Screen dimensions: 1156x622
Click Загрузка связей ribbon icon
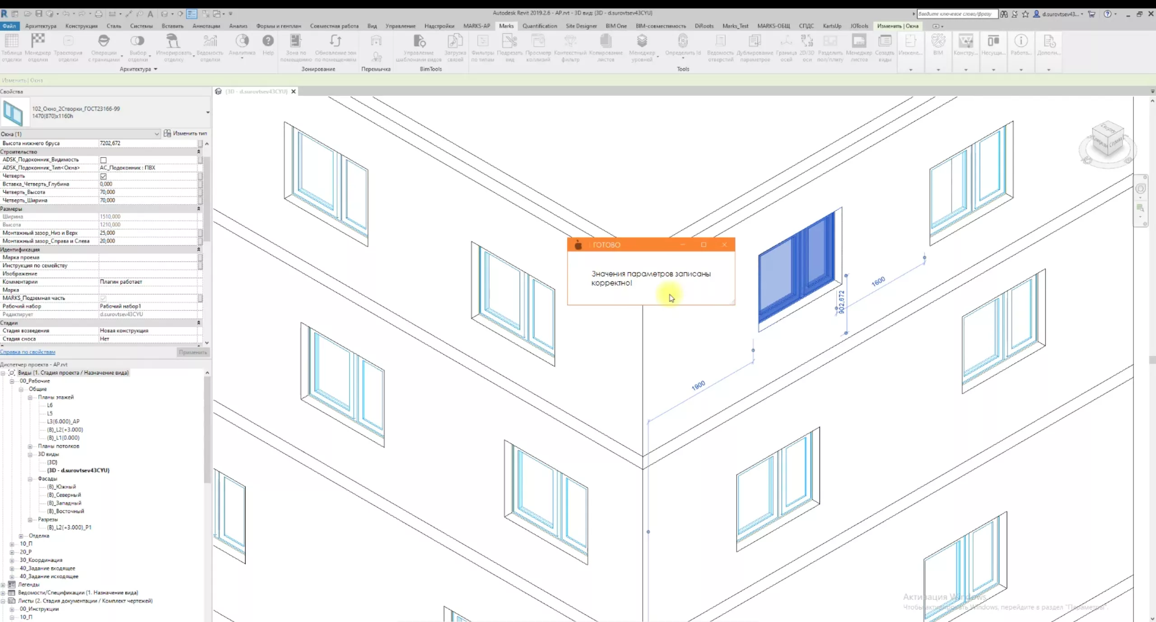coord(455,42)
